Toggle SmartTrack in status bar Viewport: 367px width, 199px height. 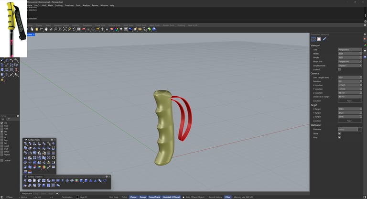pos(154,197)
